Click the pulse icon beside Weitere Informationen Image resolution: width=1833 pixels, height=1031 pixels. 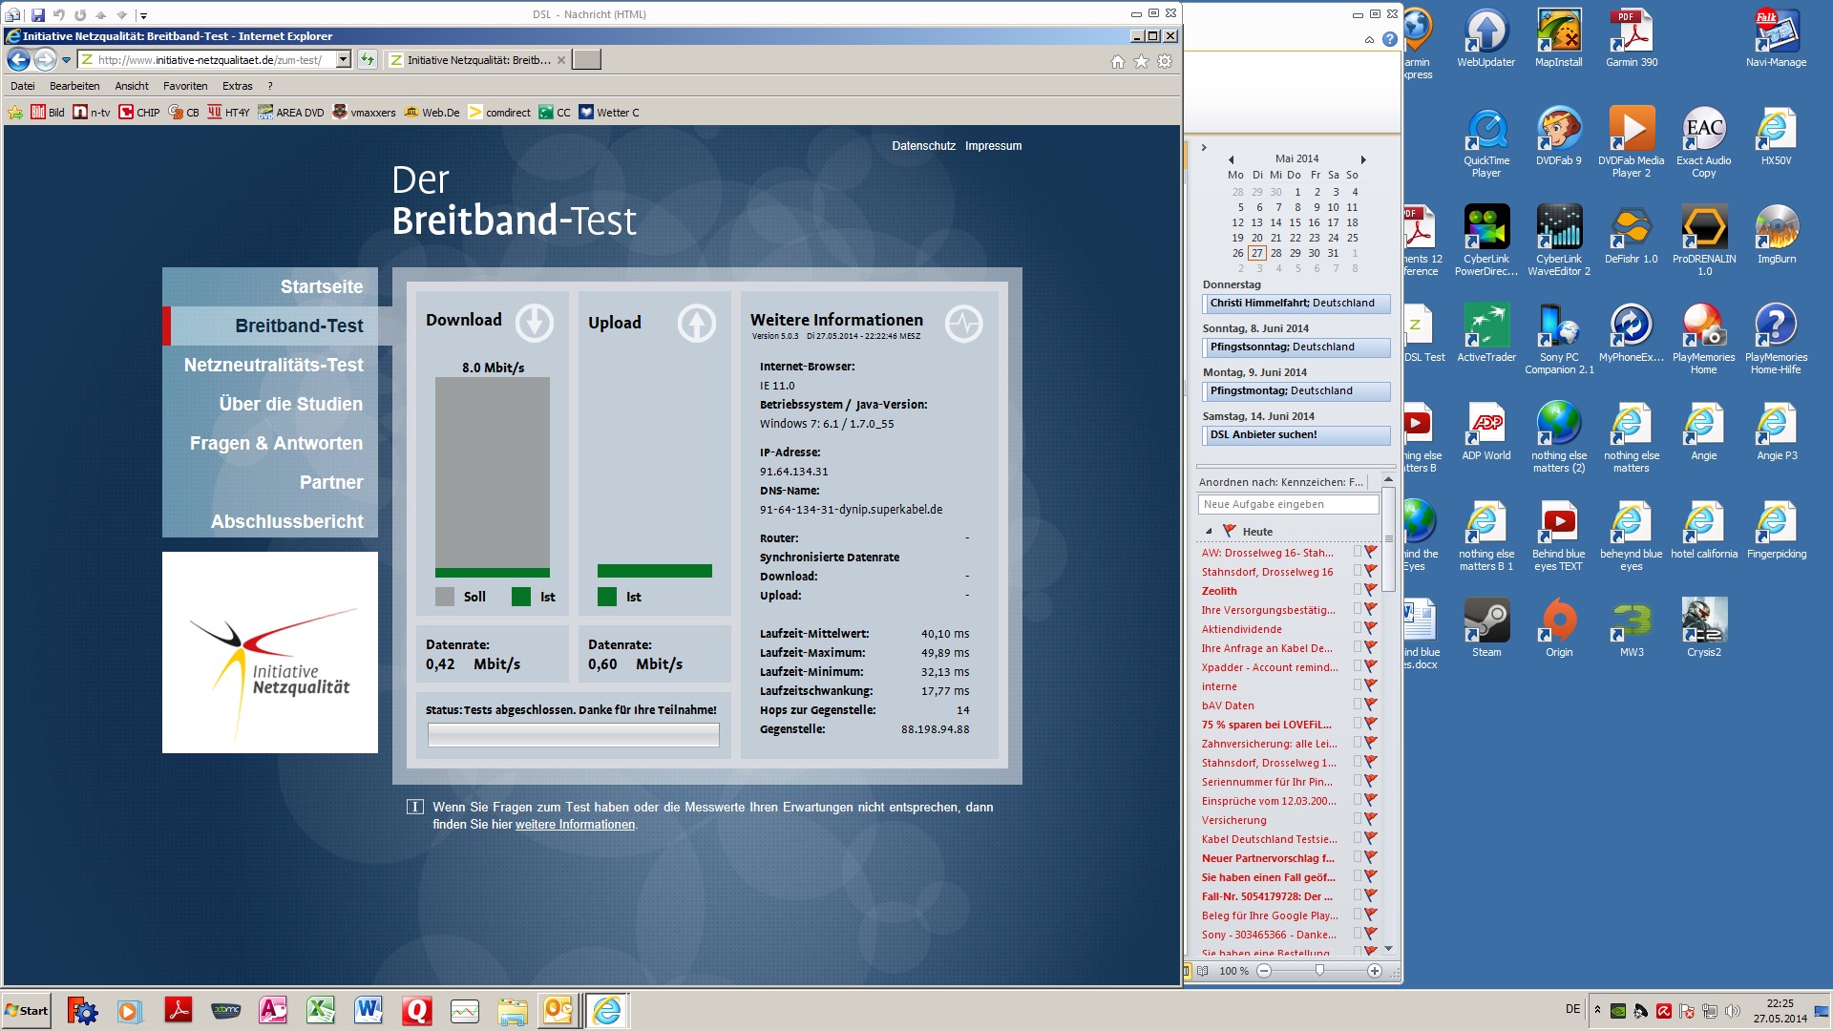click(x=963, y=324)
